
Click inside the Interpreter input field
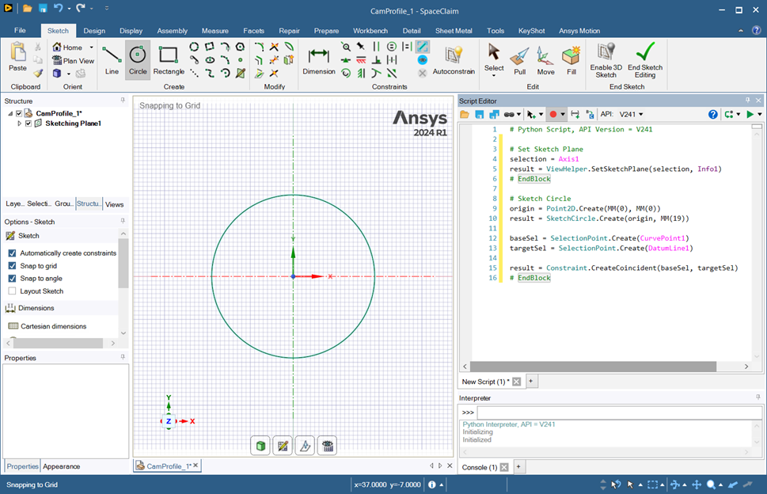click(617, 412)
